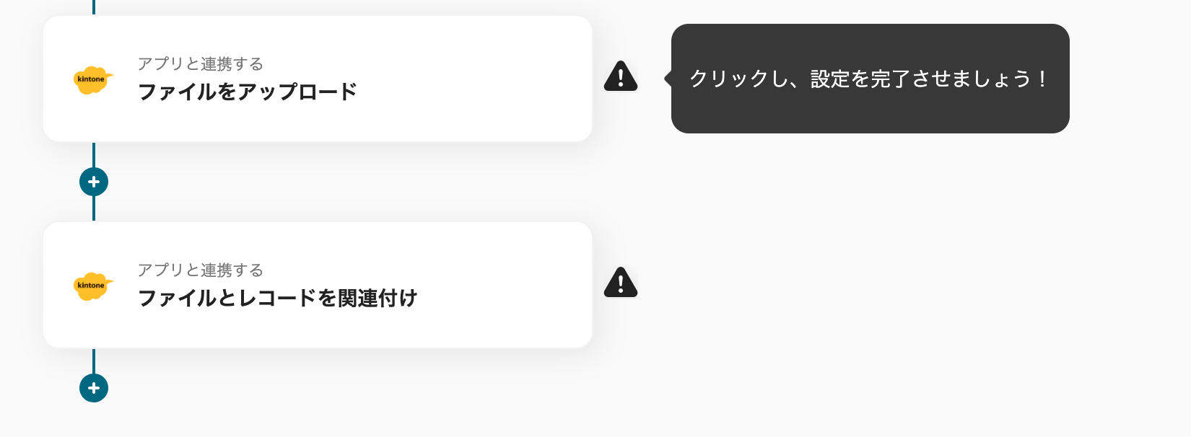1191x437 pixels.
Task: Click the connector line between the steps
Action: (x=93, y=209)
